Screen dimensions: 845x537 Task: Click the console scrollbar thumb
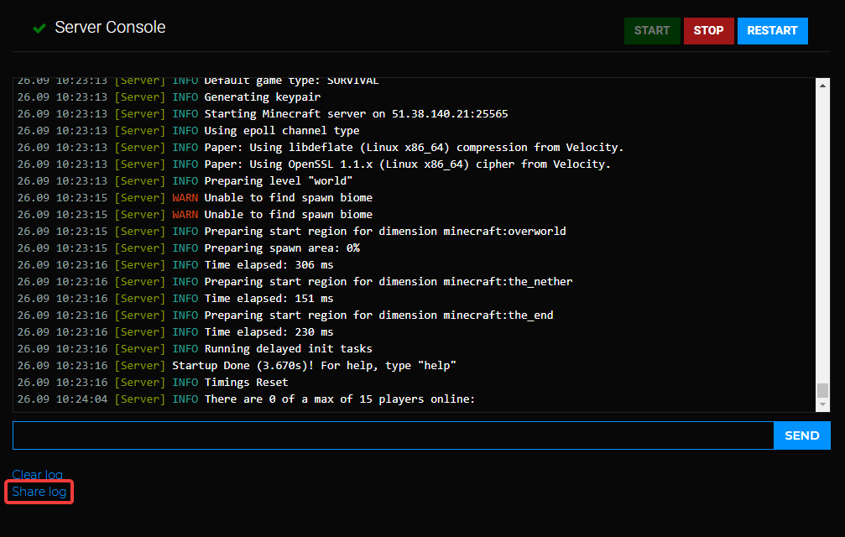(x=822, y=390)
